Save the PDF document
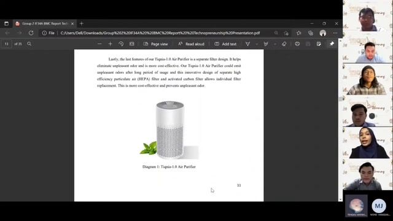This screenshot has width=393, height=221. (308, 44)
